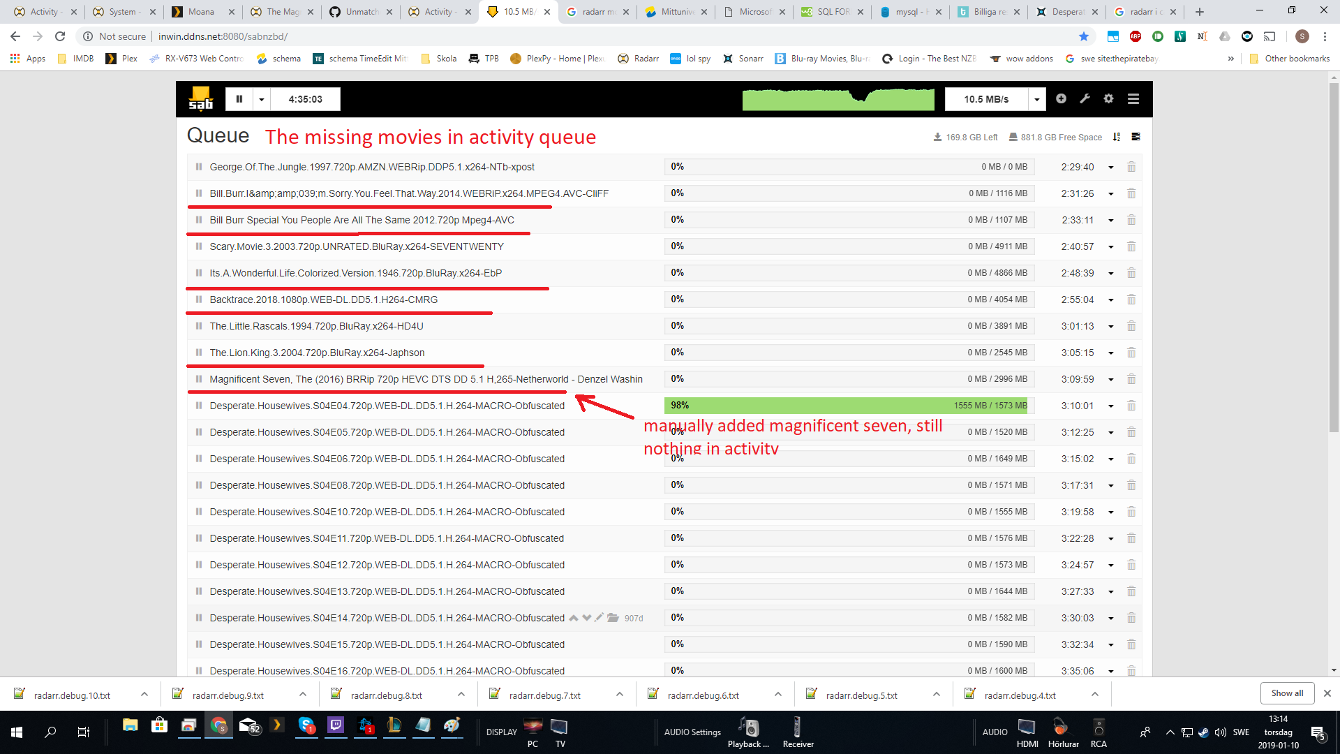1340x754 pixels.
Task: Open the hamburger menu in SABnzbd header
Action: point(1133,99)
